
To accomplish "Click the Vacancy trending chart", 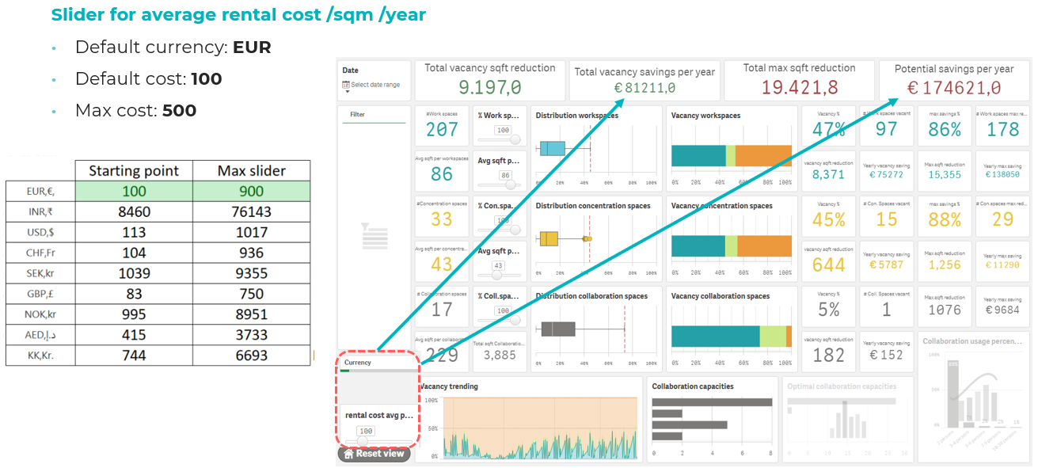I will point(530,419).
